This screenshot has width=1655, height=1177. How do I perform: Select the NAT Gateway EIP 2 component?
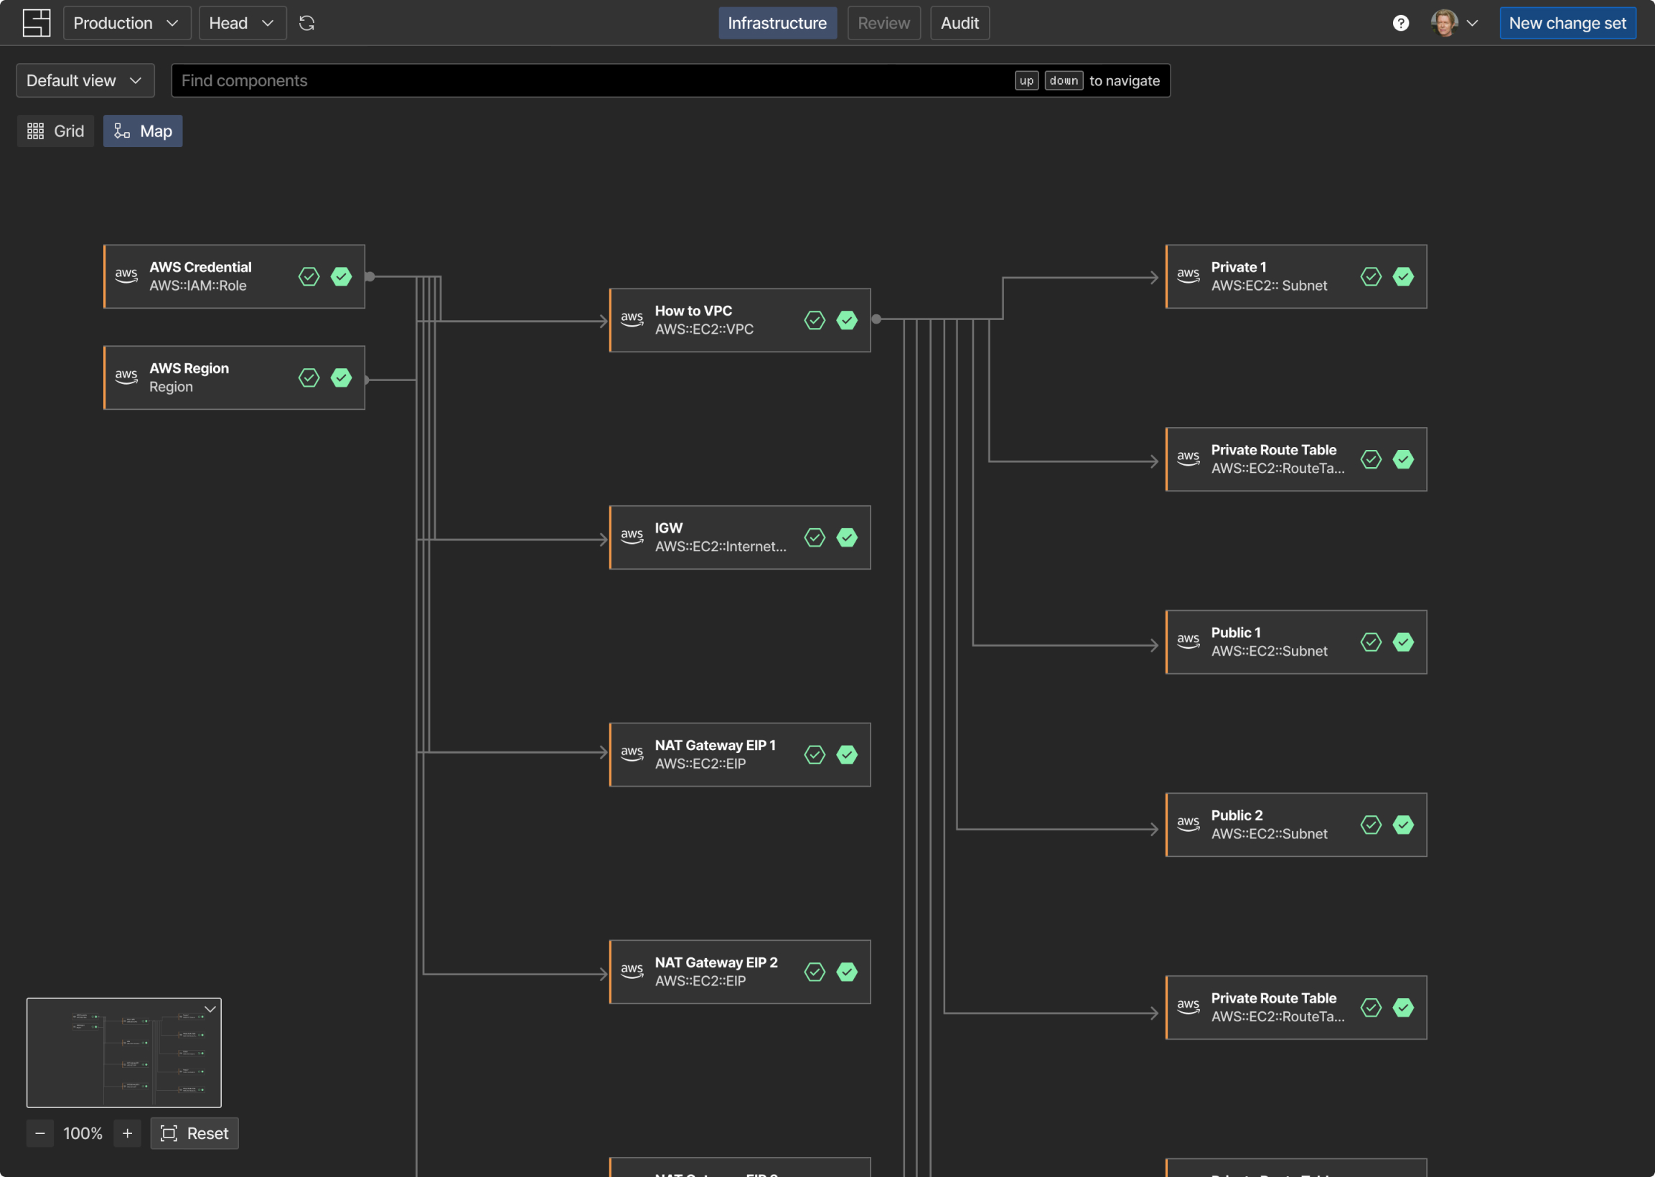click(740, 972)
